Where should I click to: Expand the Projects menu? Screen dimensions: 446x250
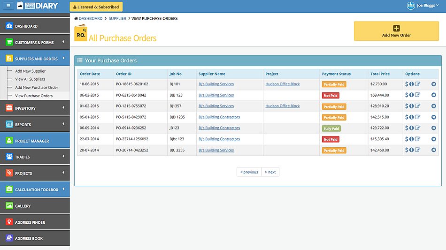coord(35,173)
